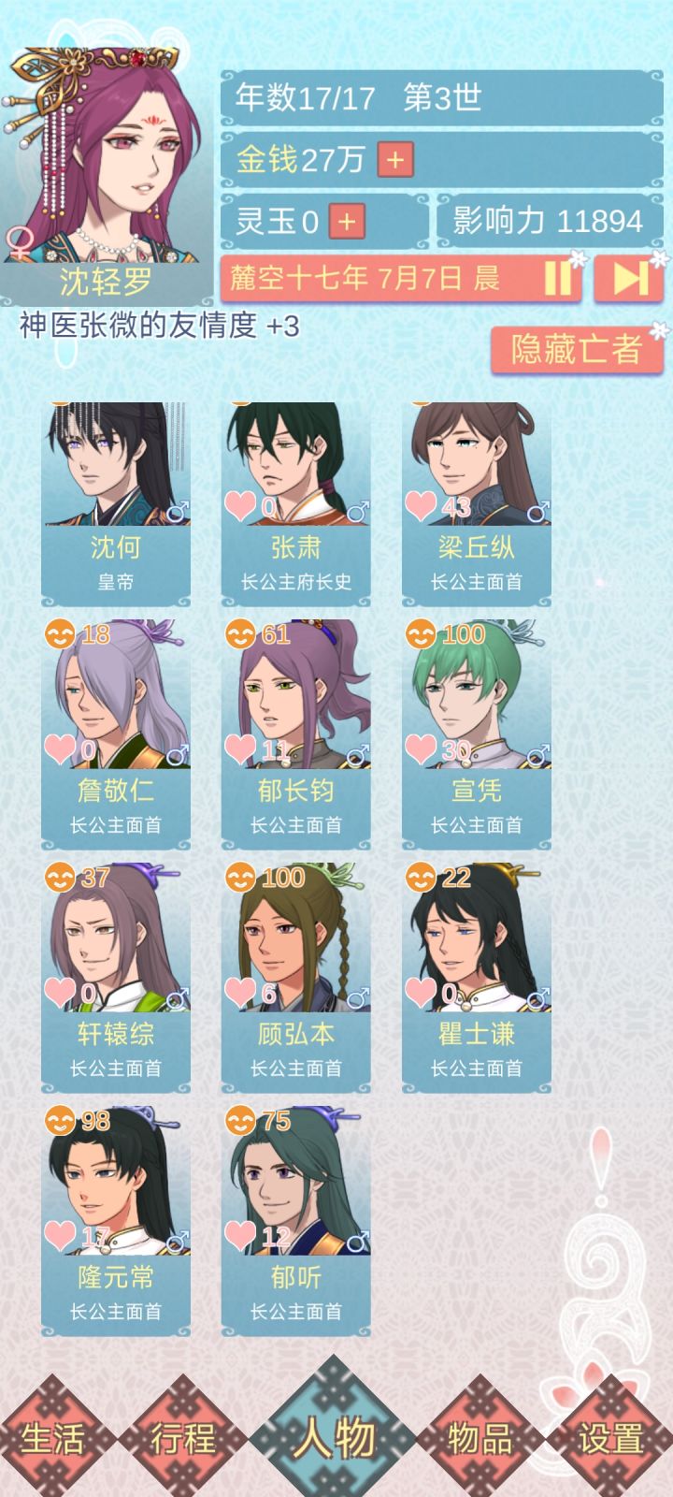Pause the game time
The height and width of the screenshot is (1497, 673).
(558, 279)
